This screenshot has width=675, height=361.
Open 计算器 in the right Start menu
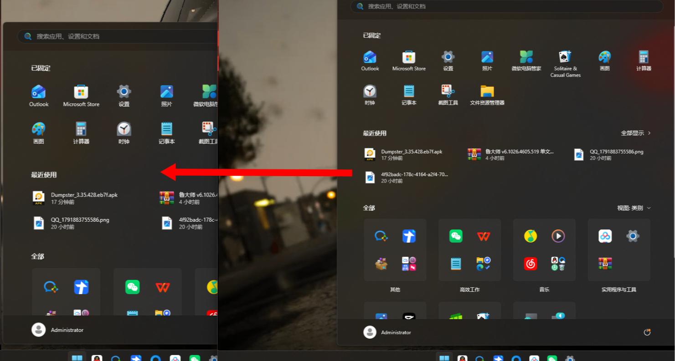(644, 61)
